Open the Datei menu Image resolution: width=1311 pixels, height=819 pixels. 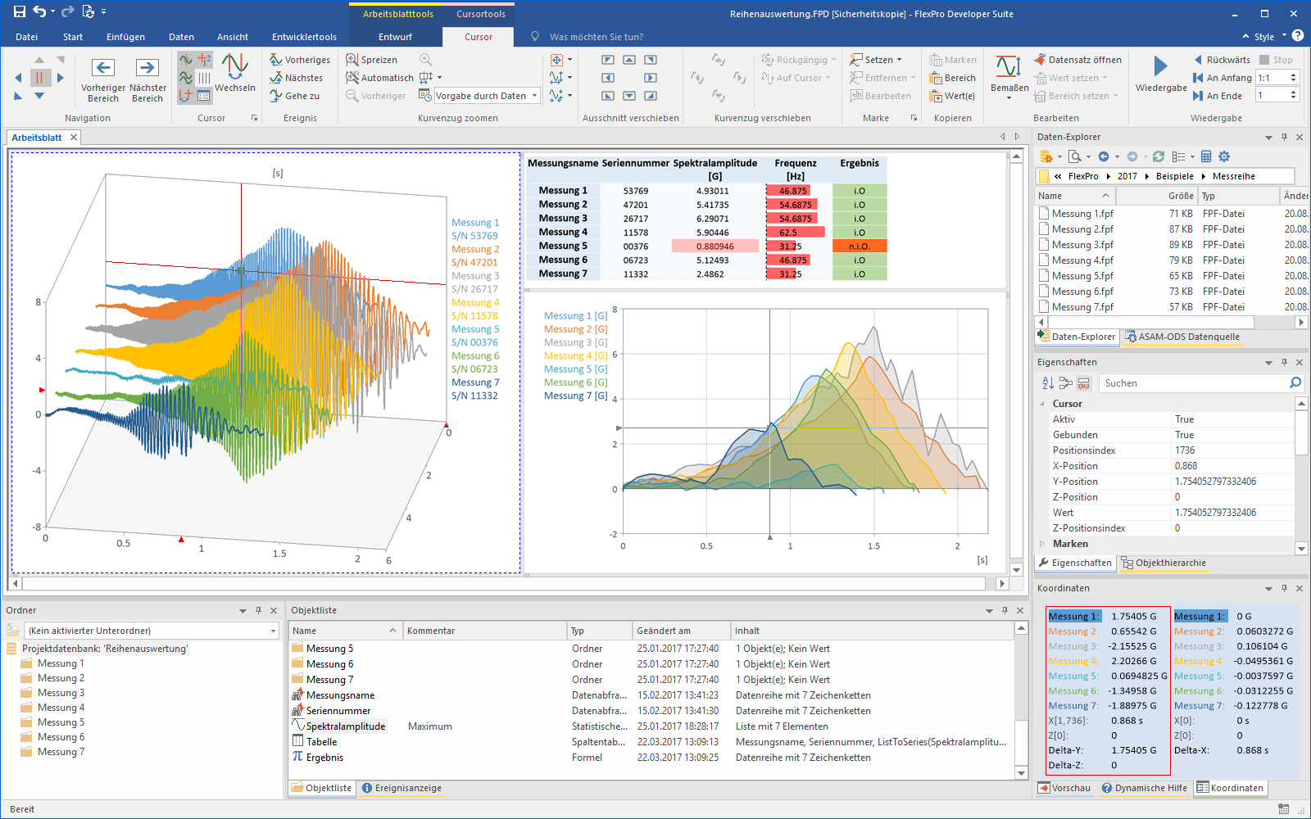coord(26,37)
